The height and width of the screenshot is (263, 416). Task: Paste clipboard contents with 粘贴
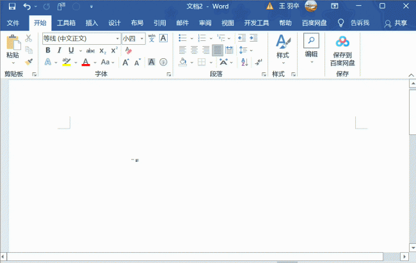[13, 46]
